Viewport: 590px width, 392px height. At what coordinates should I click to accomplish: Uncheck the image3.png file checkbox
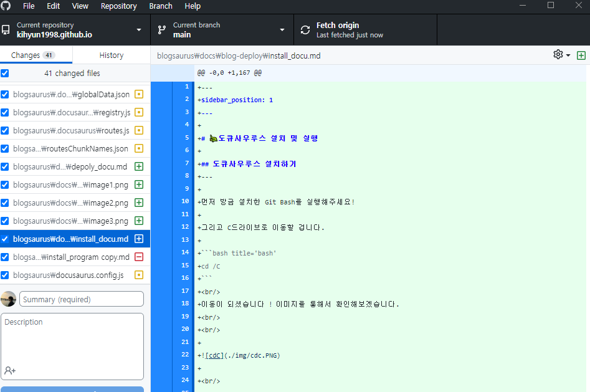click(x=5, y=221)
